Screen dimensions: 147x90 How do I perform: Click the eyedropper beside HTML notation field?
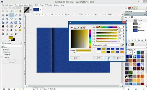(122, 45)
